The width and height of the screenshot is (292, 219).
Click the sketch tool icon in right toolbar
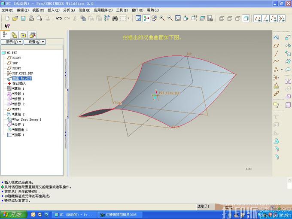pyautogui.click(x=276, y=37)
